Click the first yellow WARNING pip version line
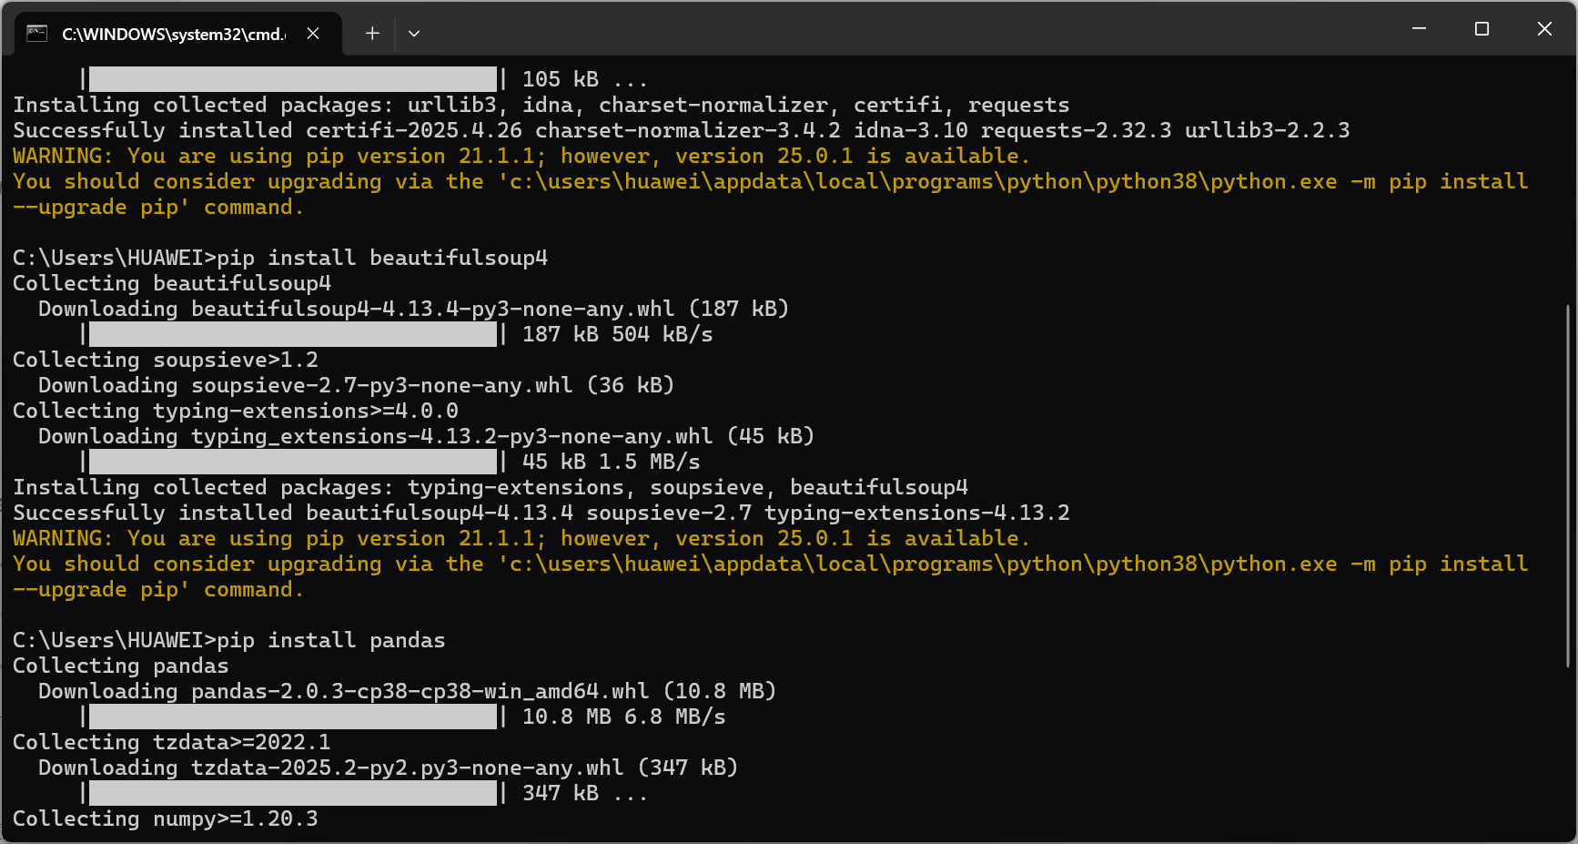Image resolution: width=1578 pixels, height=844 pixels. point(521,156)
